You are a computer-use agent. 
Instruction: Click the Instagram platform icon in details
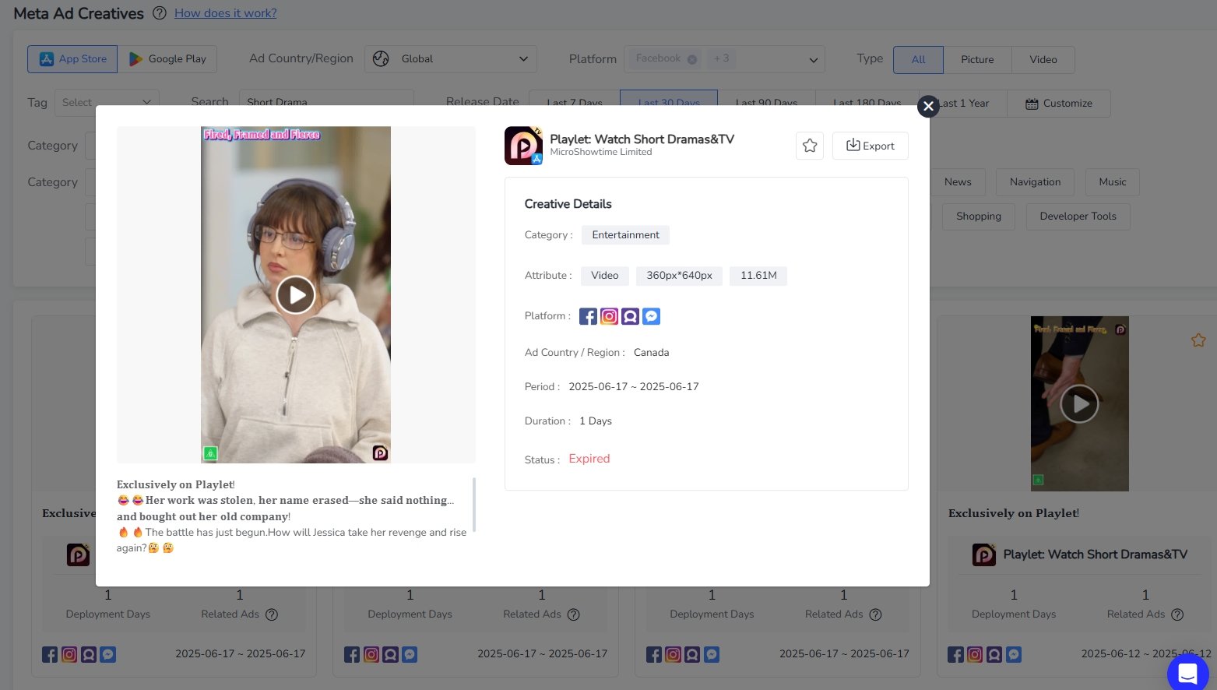(610, 316)
